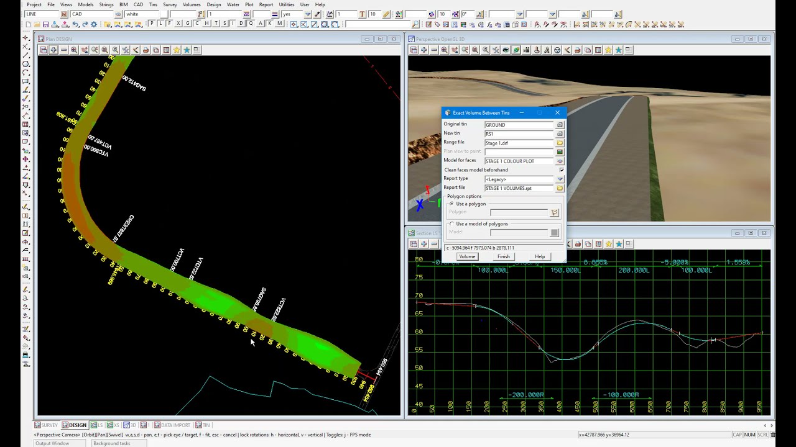Click the steering wheel drive icon in Perspective view
Image resolution: width=796 pixels, height=447 pixels.
point(557,50)
